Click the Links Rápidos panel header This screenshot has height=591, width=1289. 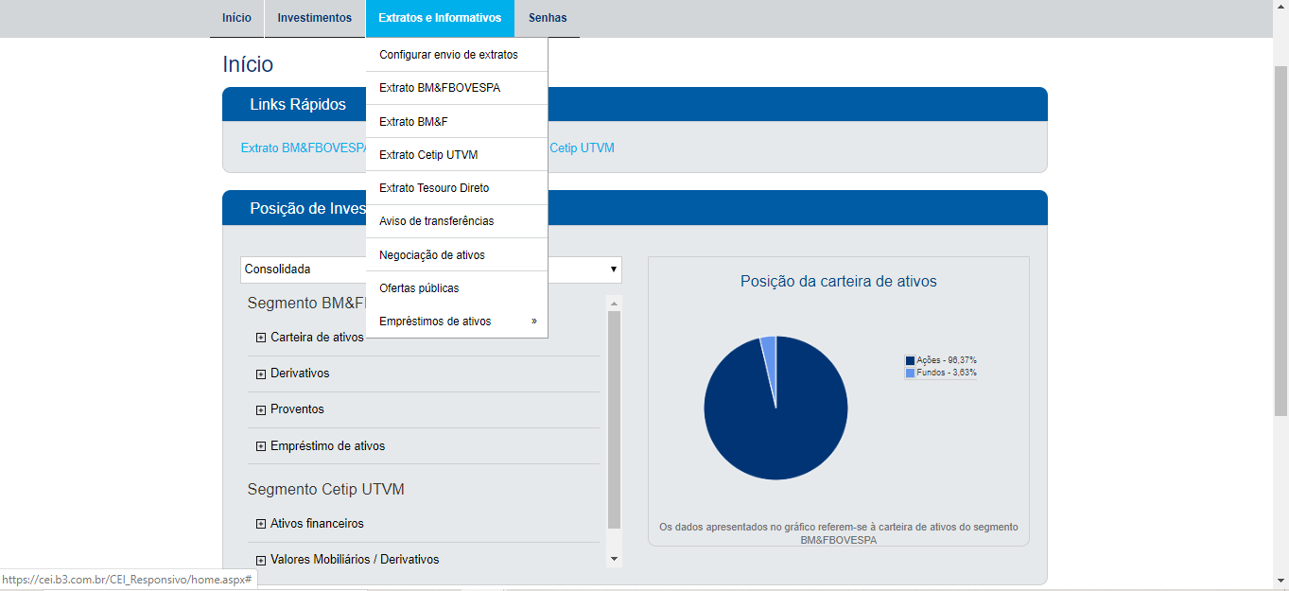click(x=635, y=104)
